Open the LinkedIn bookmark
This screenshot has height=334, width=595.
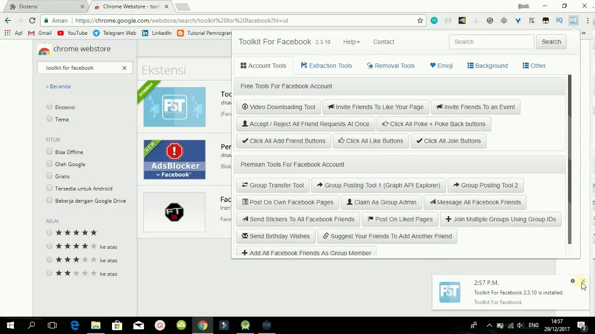pyautogui.click(x=157, y=33)
